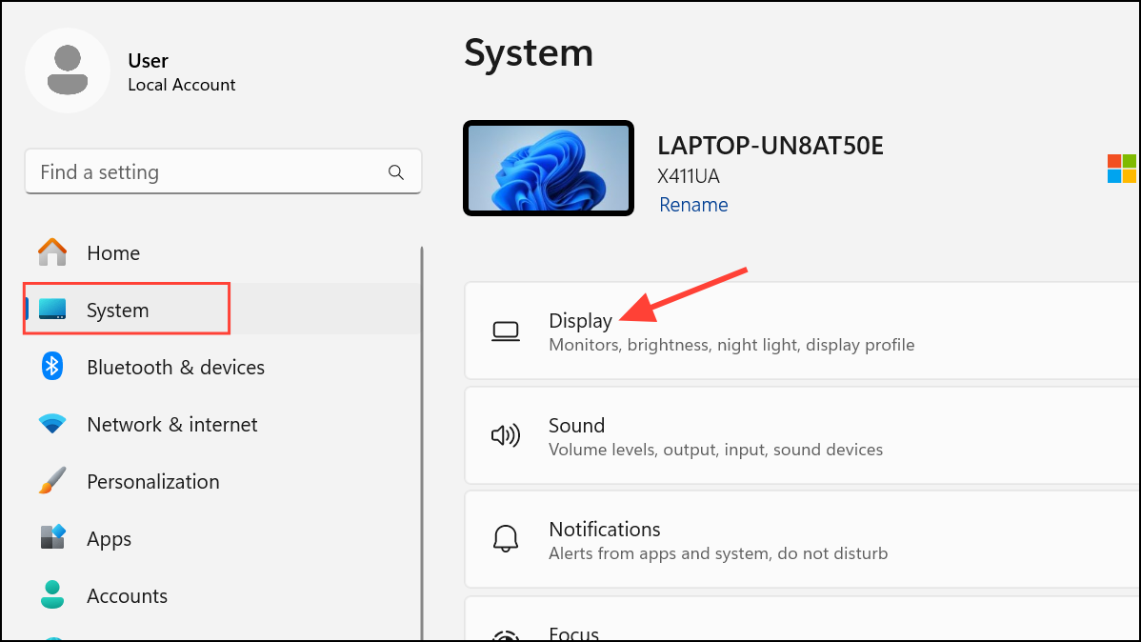Open Bluetooth & devices settings
Viewport: 1141px width, 642px height.
click(x=175, y=368)
